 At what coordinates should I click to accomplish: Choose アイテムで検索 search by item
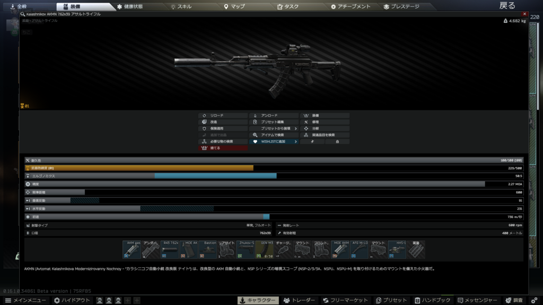[x=274, y=135]
